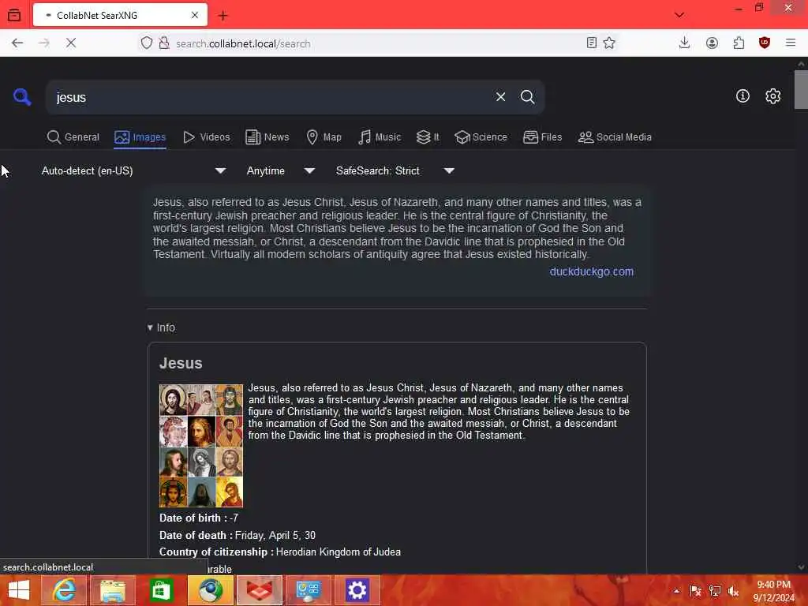Submit search with magnifier button
The image size is (808, 606).
pyautogui.click(x=527, y=97)
